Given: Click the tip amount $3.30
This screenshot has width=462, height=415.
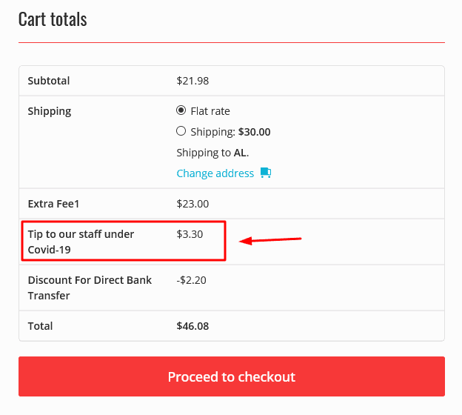Looking at the screenshot, I should 190,234.
